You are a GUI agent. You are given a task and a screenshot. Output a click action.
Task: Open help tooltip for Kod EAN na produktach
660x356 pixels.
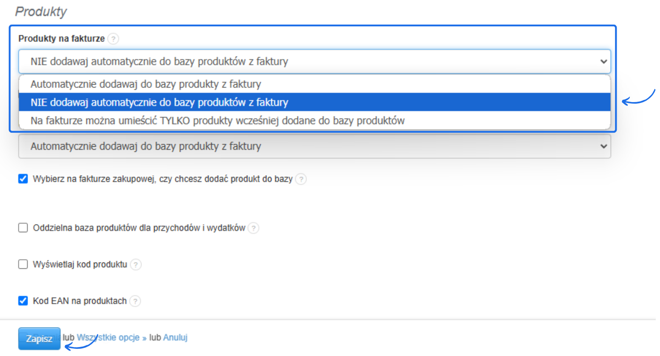pos(135,301)
